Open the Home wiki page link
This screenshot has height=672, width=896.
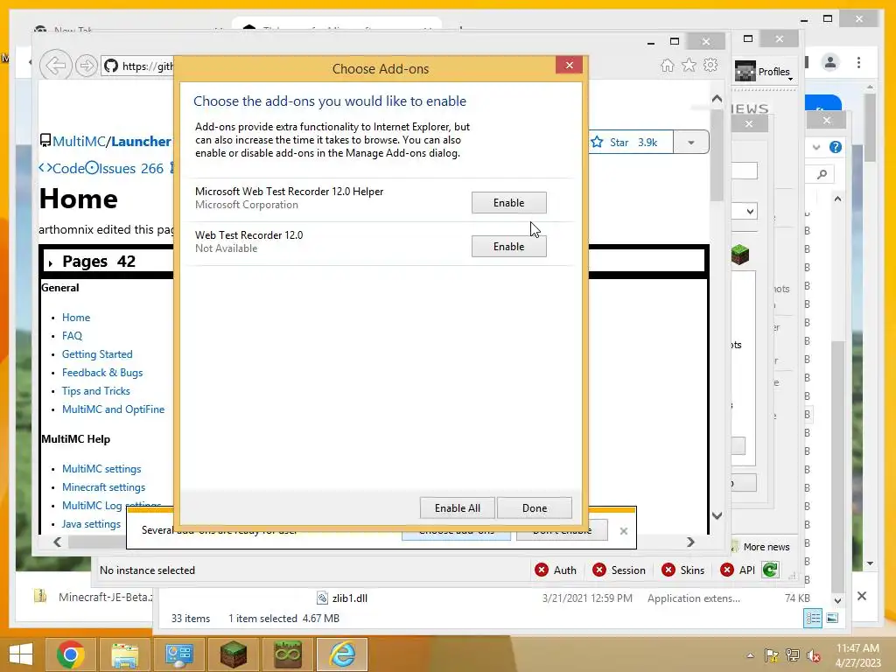click(x=76, y=317)
